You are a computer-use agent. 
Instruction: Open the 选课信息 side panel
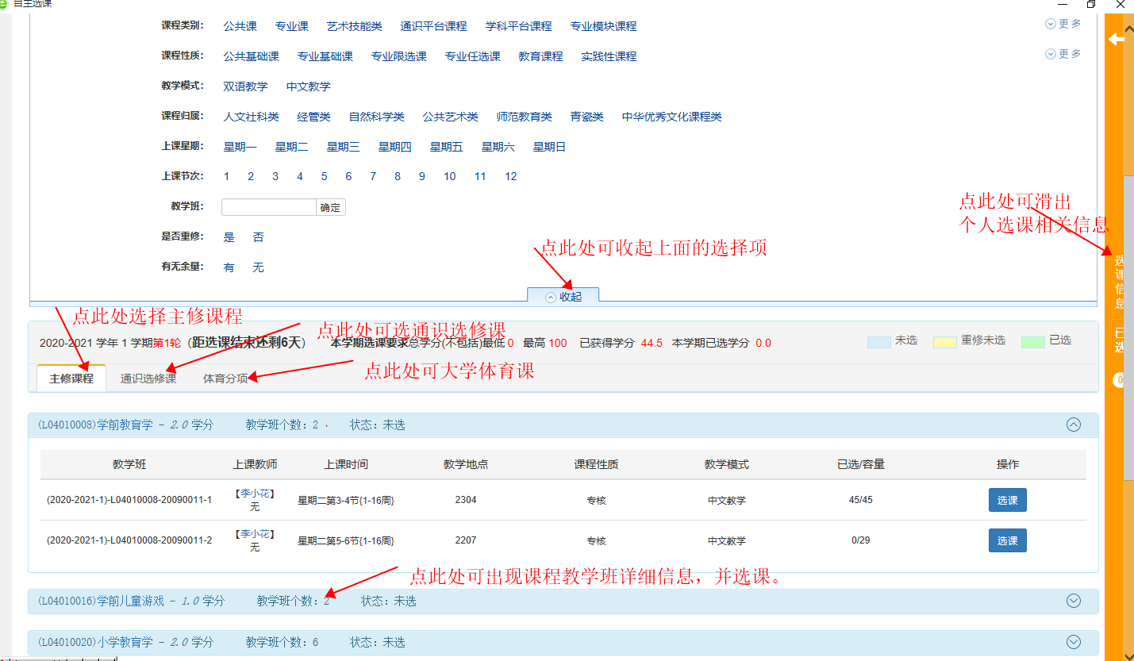pos(1119,282)
